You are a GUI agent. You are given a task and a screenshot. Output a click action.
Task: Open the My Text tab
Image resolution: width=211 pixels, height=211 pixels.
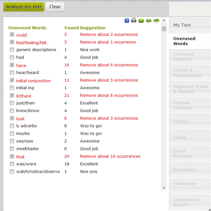pyautogui.click(x=189, y=25)
